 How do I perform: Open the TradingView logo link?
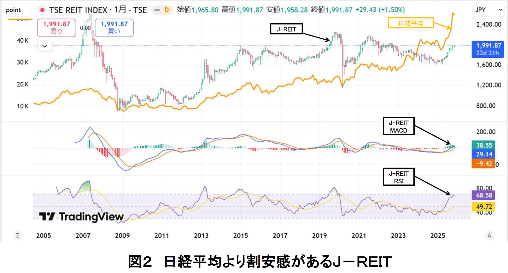coord(81,217)
